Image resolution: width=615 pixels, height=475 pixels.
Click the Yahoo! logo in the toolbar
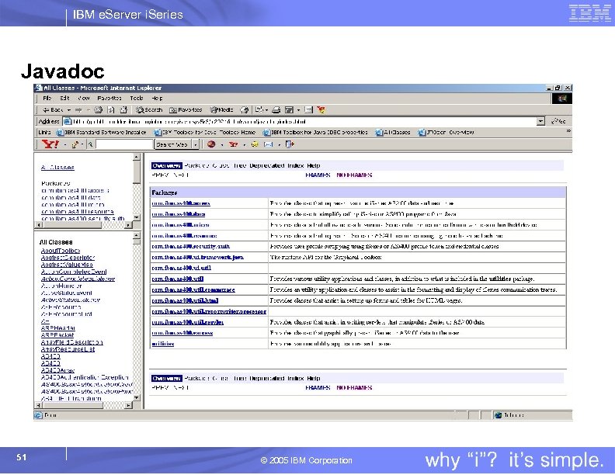pyautogui.click(x=50, y=144)
